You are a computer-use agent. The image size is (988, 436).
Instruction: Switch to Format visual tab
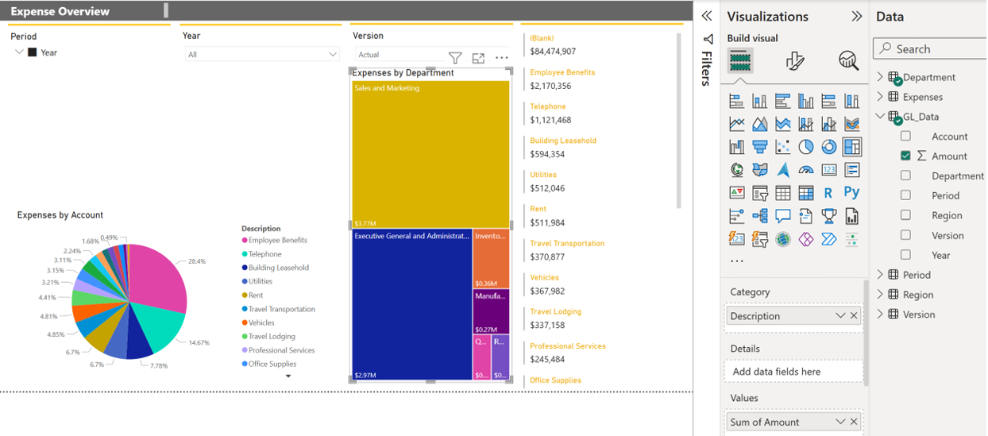[794, 60]
